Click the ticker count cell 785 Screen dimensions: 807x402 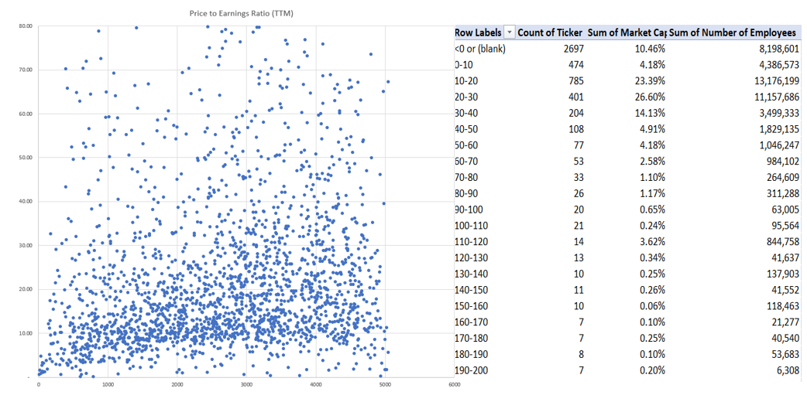coord(576,80)
